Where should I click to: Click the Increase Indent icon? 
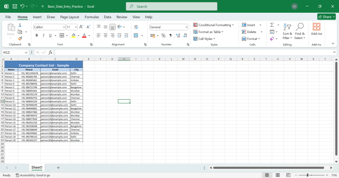126,36
